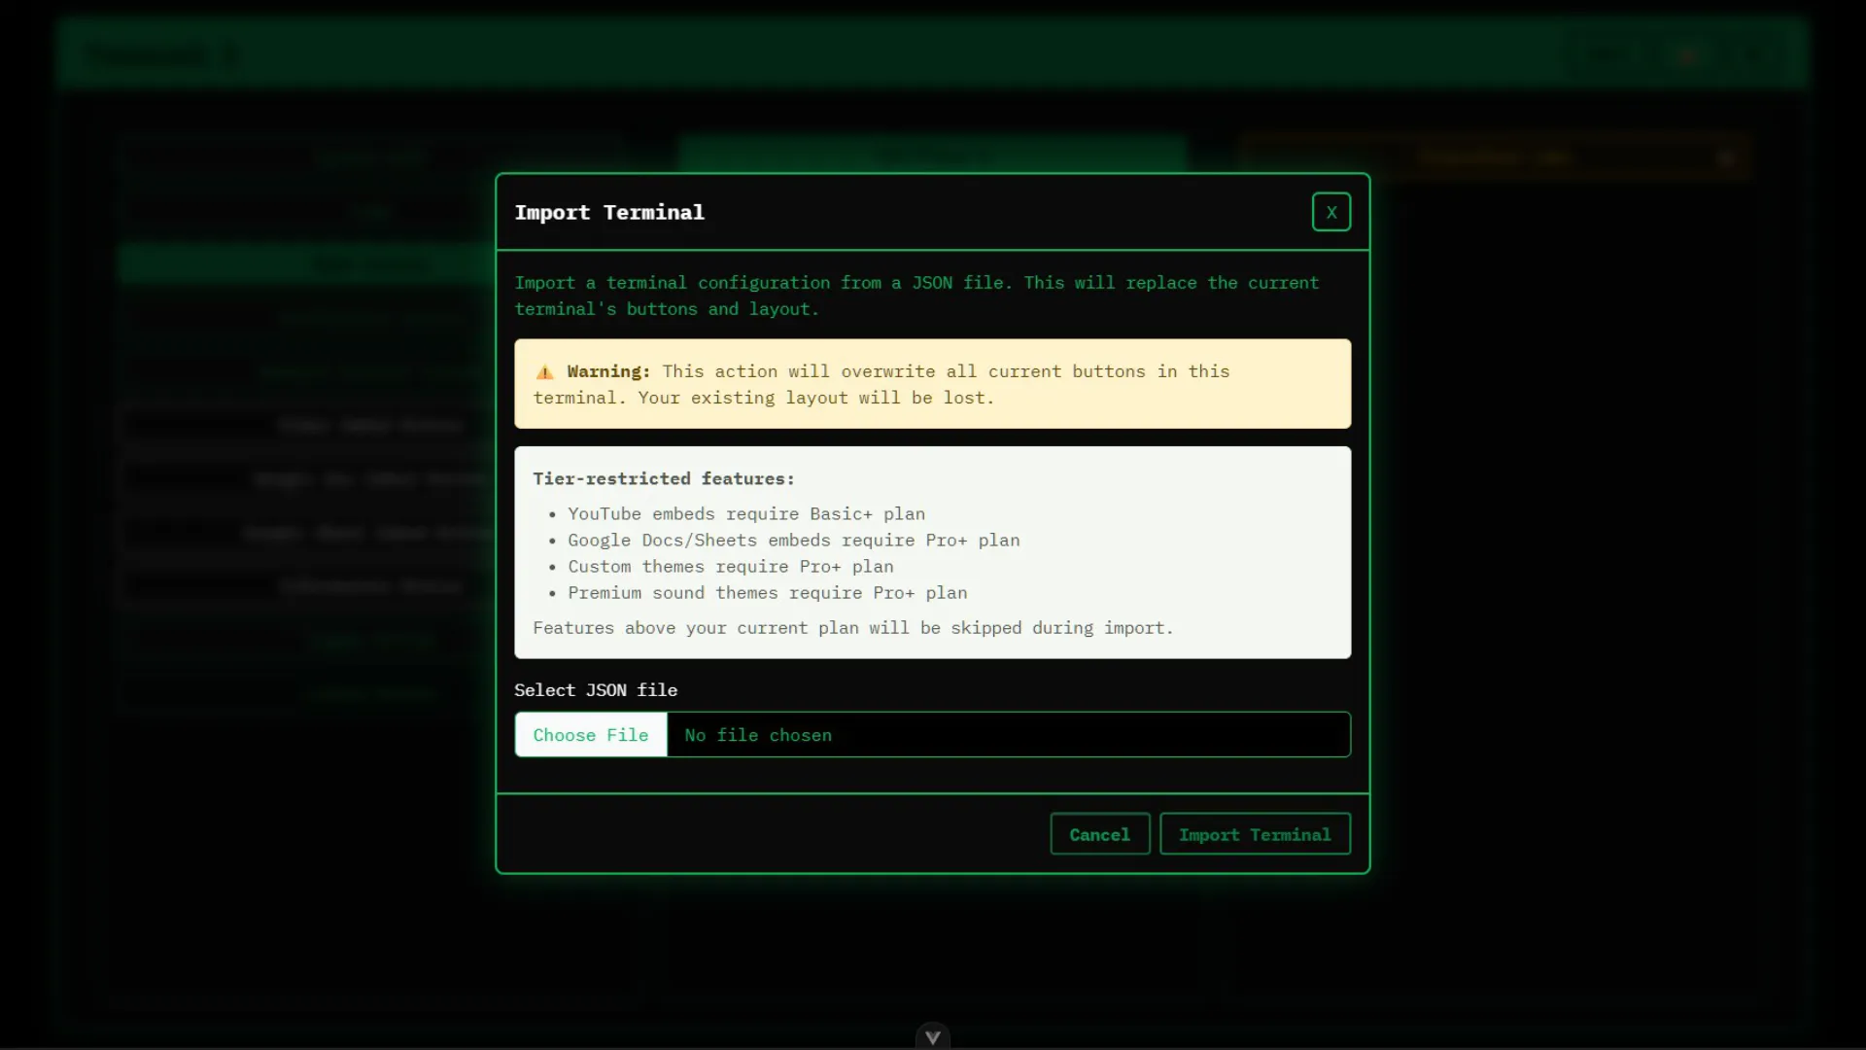Click the Select JSON file label
The height and width of the screenshot is (1050, 1866).
(x=595, y=690)
